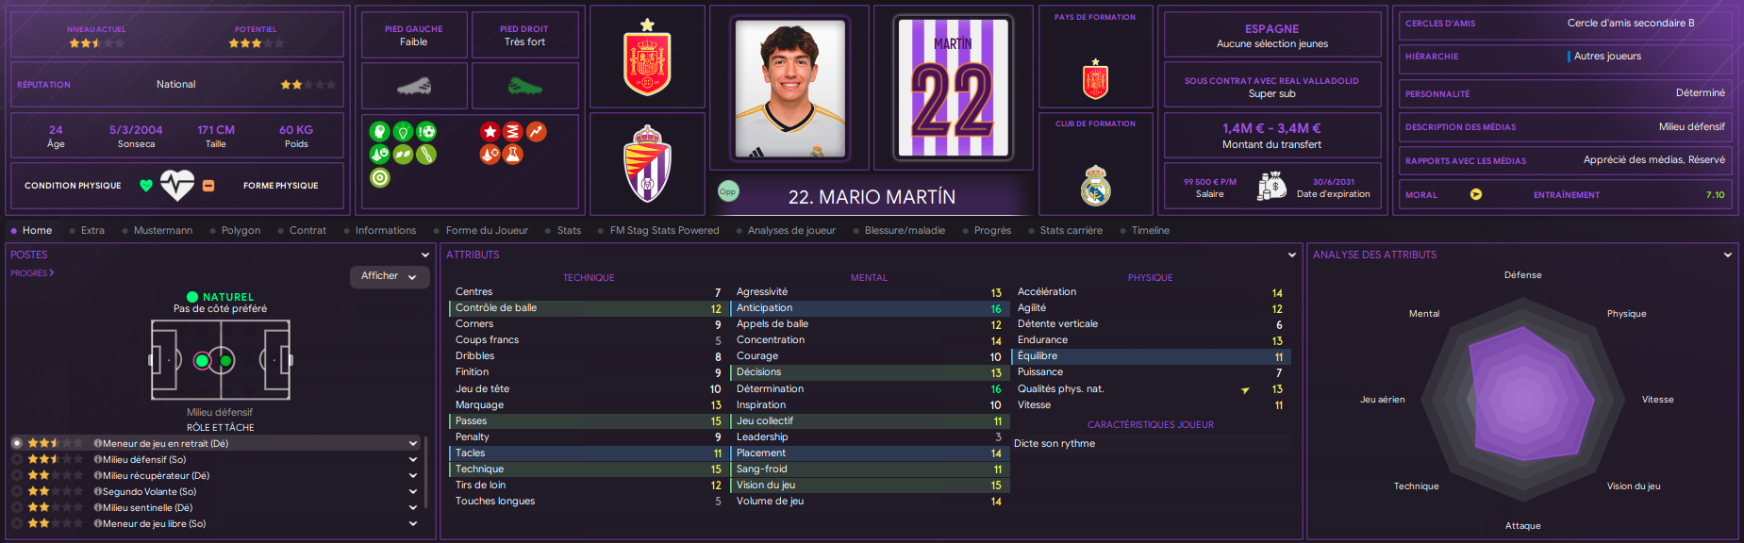
Task: Click the Real Valladolid club crest
Action: pos(647,163)
